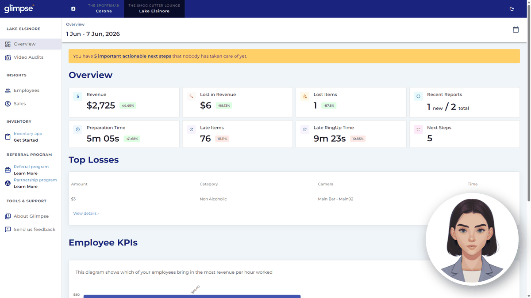Open the calendar date picker icon

[516, 30]
